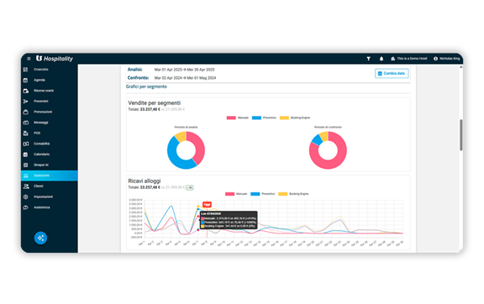Open the Impostazioni gear icon
Image resolution: width=484 pixels, height=304 pixels.
(x=25, y=197)
